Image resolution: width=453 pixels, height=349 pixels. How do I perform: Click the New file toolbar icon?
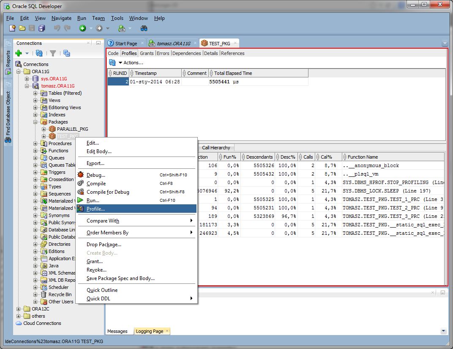12,28
